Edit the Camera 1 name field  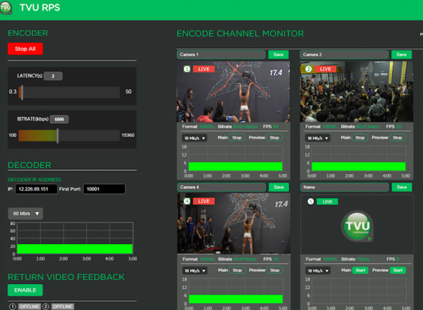pyautogui.click(x=221, y=54)
